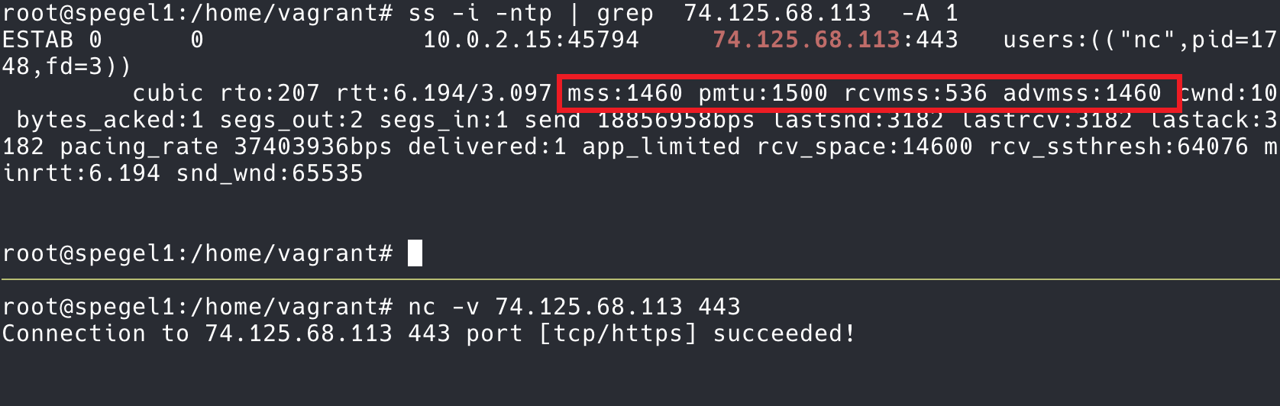1280x406 pixels.
Task: Click the rcv_ssthresh:64076 value
Action: (1118, 147)
